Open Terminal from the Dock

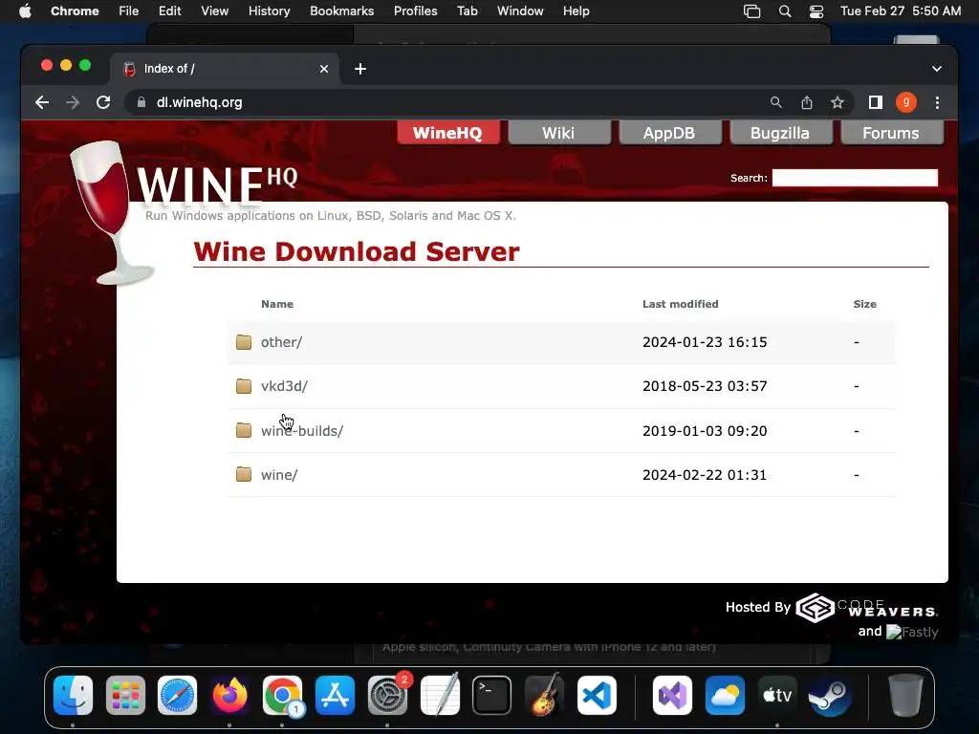coord(492,695)
